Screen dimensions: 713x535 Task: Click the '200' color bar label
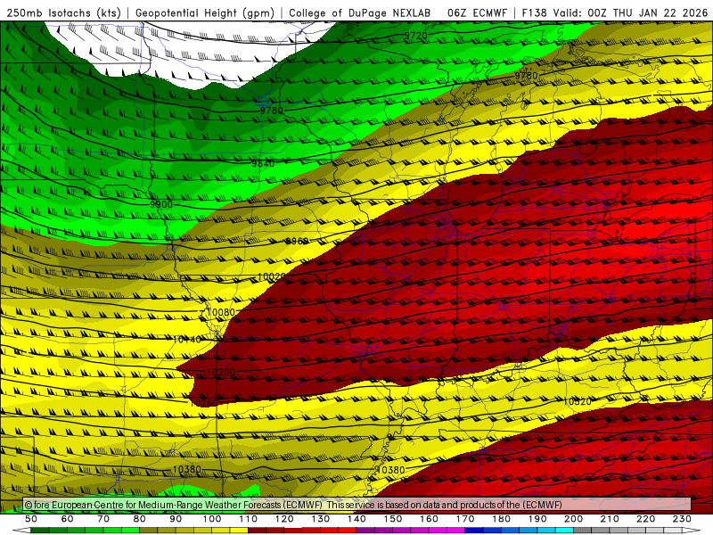click(573, 519)
